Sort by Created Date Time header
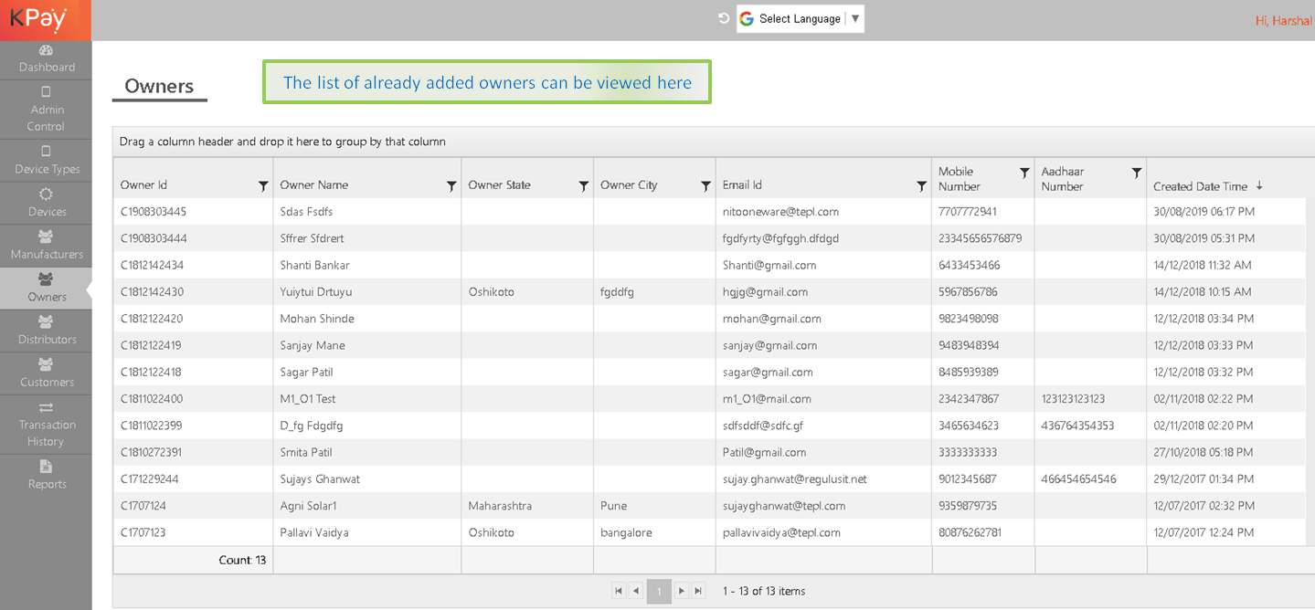 tap(1200, 186)
